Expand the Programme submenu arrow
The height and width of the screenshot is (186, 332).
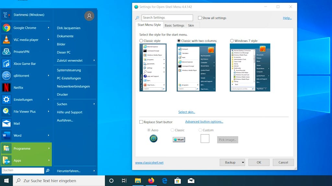(x=49, y=148)
